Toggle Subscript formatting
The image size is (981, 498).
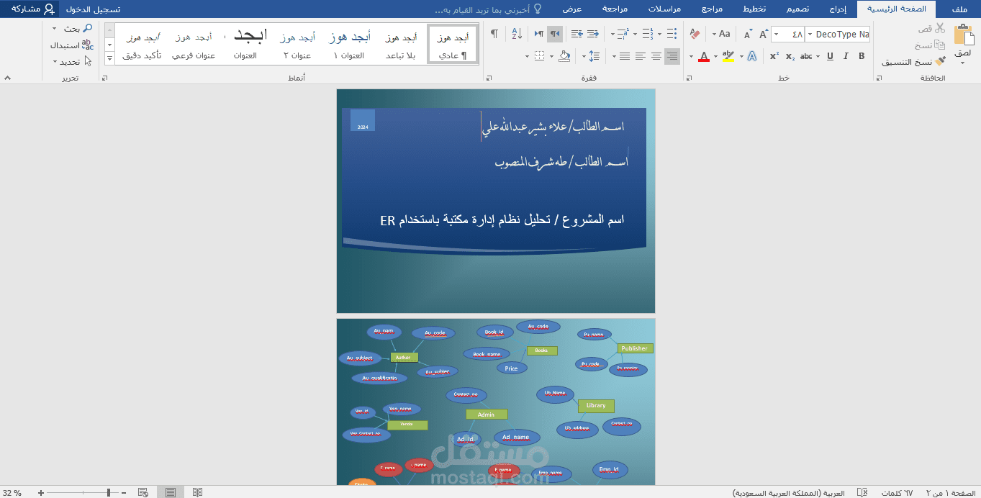pos(790,56)
